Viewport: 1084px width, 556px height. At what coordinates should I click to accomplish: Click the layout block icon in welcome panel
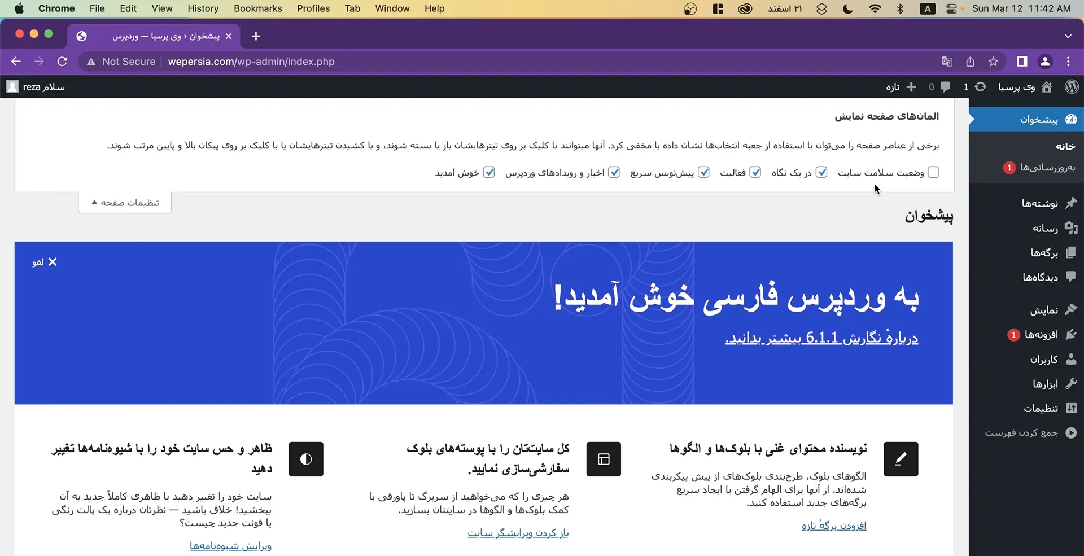[604, 459]
